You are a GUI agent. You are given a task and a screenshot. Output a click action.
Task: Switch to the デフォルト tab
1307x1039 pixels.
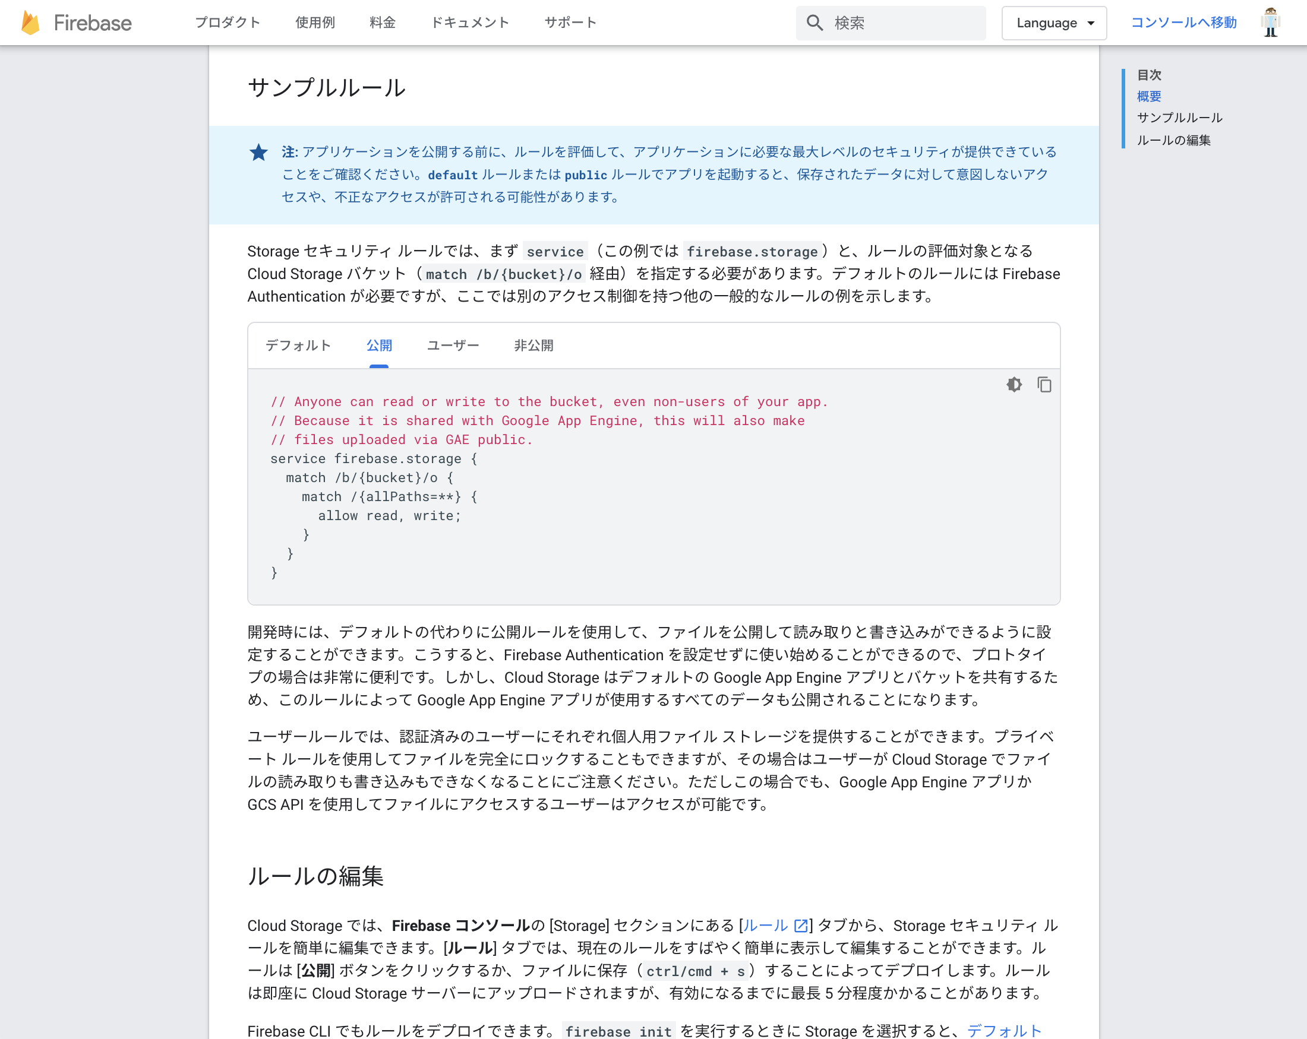click(x=298, y=346)
